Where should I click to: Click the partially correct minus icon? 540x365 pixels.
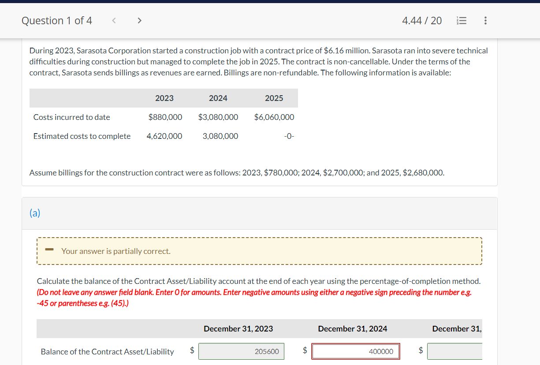[x=50, y=250]
